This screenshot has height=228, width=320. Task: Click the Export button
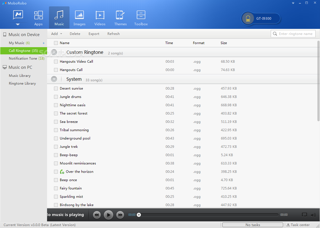click(94, 34)
